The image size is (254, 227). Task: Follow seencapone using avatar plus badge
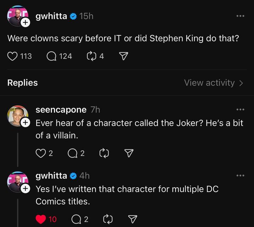click(25, 123)
